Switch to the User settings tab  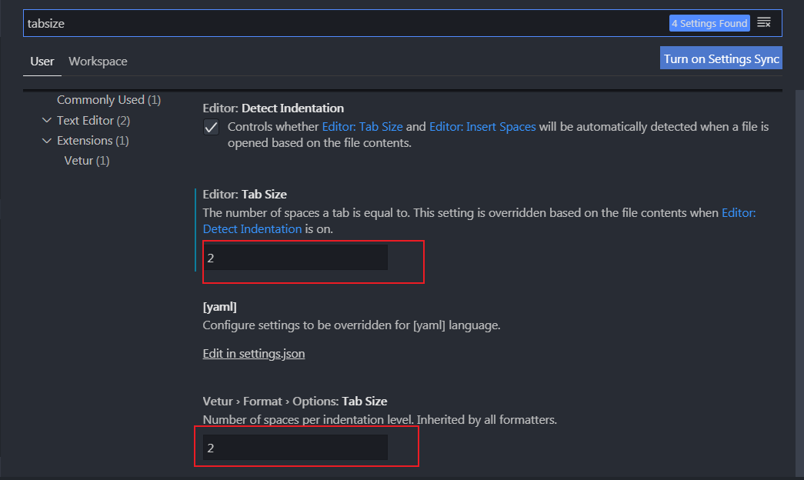tap(42, 62)
